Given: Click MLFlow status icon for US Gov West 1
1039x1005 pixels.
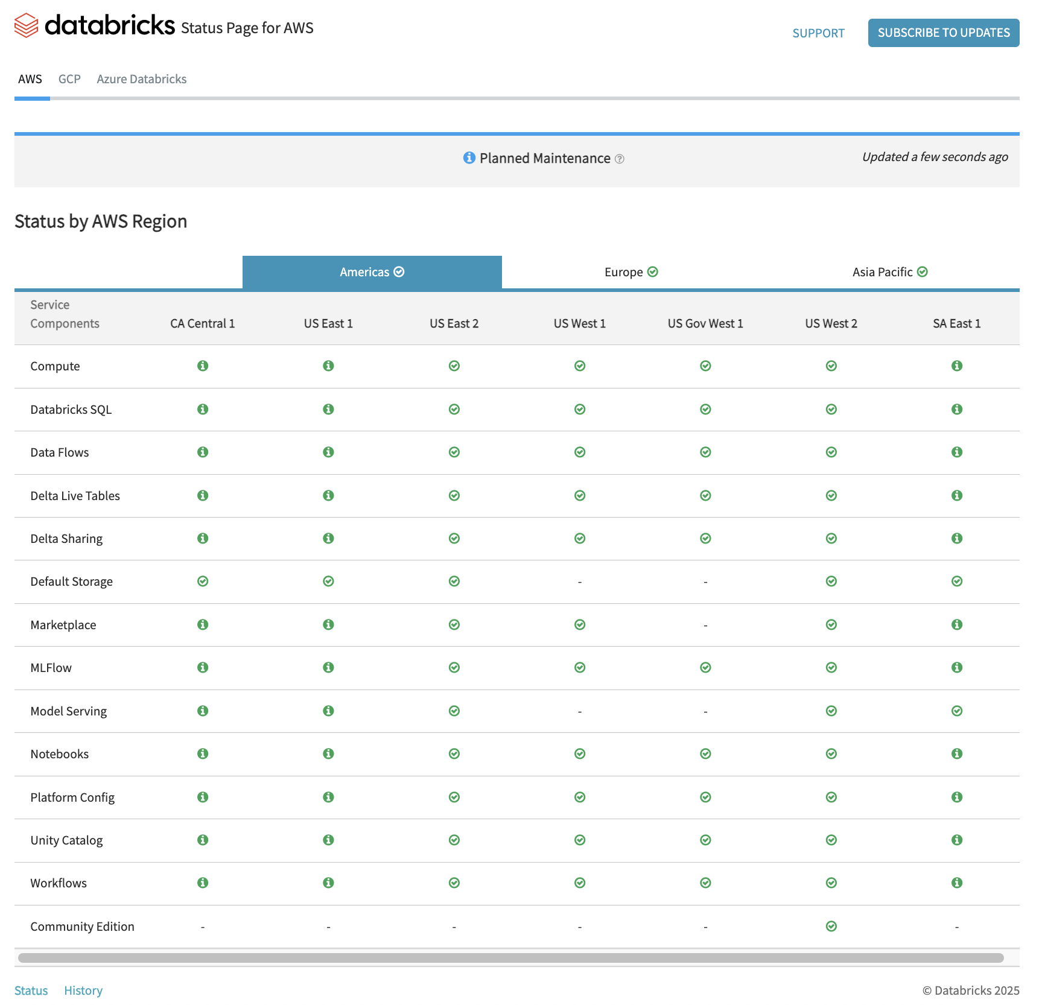Looking at the screenshot, I should click(x=705, y=667).
